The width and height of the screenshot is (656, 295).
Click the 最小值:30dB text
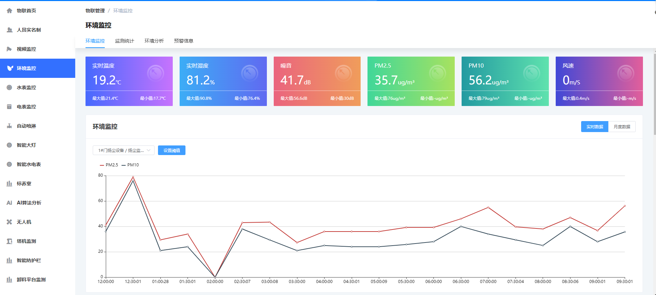(x=342, y=98)
